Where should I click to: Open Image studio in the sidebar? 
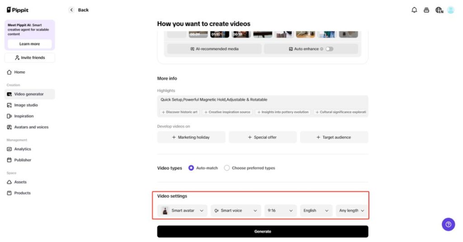(29, 105)
